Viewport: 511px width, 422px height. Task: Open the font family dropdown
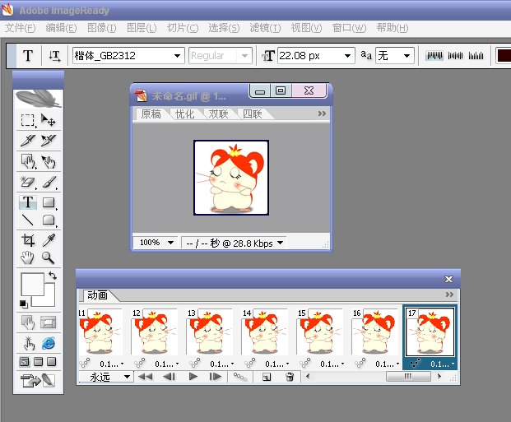[x=177, y=56]
